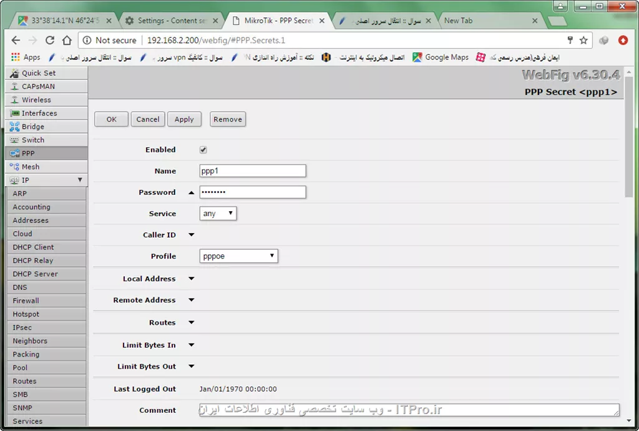Open a new browser tab button

pos(557,21)
